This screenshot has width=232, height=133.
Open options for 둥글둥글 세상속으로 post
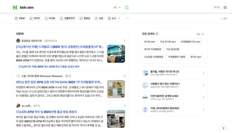(124, 41)
